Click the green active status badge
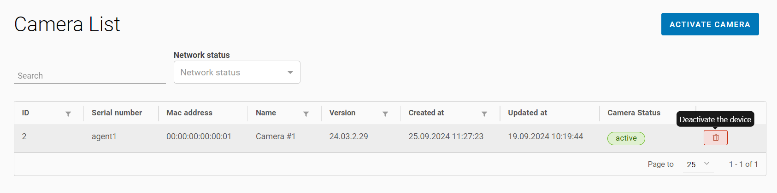The image size is (777, 193). point(626,138)
